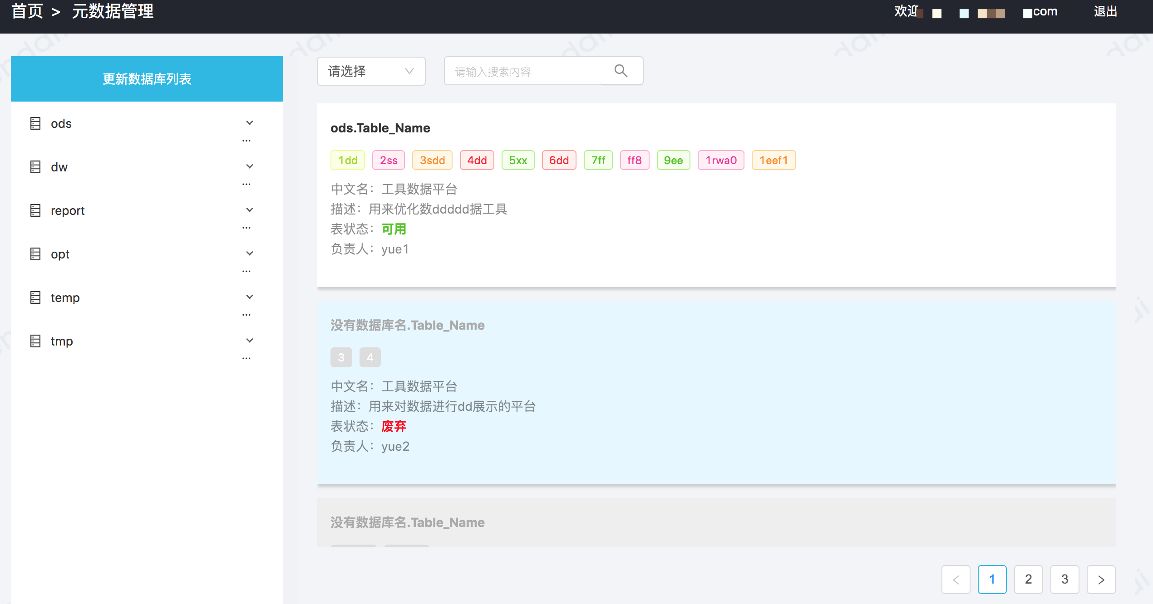Go to page 3 in pagination
Screen dimensions: 1153x604
click(x=1064, y=579)
